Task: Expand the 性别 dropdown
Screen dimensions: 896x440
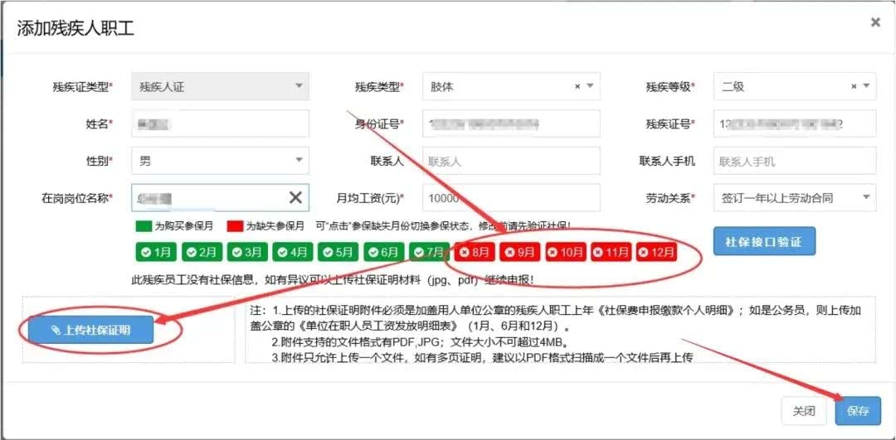Action: pos(220,161)
